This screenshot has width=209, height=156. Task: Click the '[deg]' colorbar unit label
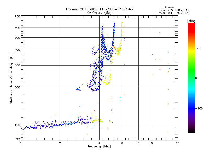192,21
